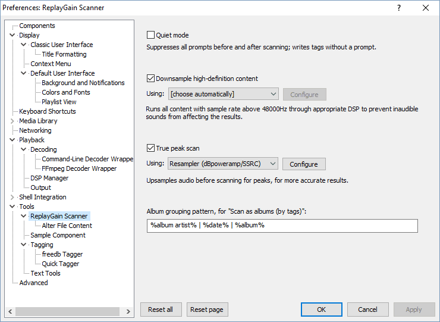The image size is (440, 322).
Task: Select Keyboard Shortcuts in the tree
Action: (x=47, y=111)
